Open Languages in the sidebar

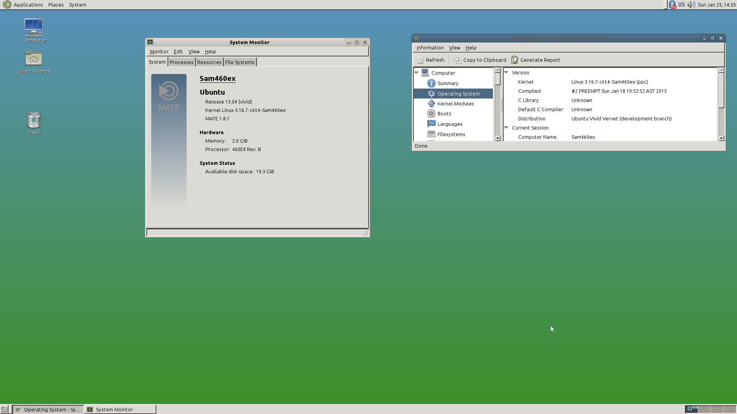coord(449,124)
